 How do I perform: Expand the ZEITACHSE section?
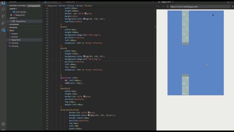pos(8,27)
